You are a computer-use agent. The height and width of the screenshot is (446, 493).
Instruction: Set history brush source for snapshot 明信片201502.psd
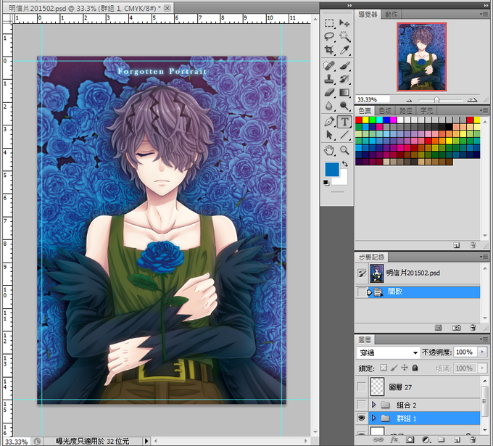[x=362, y=273]
